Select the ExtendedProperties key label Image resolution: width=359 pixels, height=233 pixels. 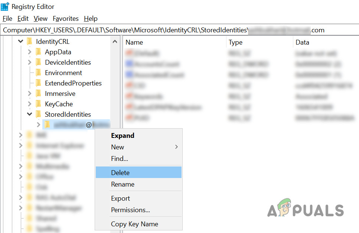pyautogui.click(x=73, y=83)
